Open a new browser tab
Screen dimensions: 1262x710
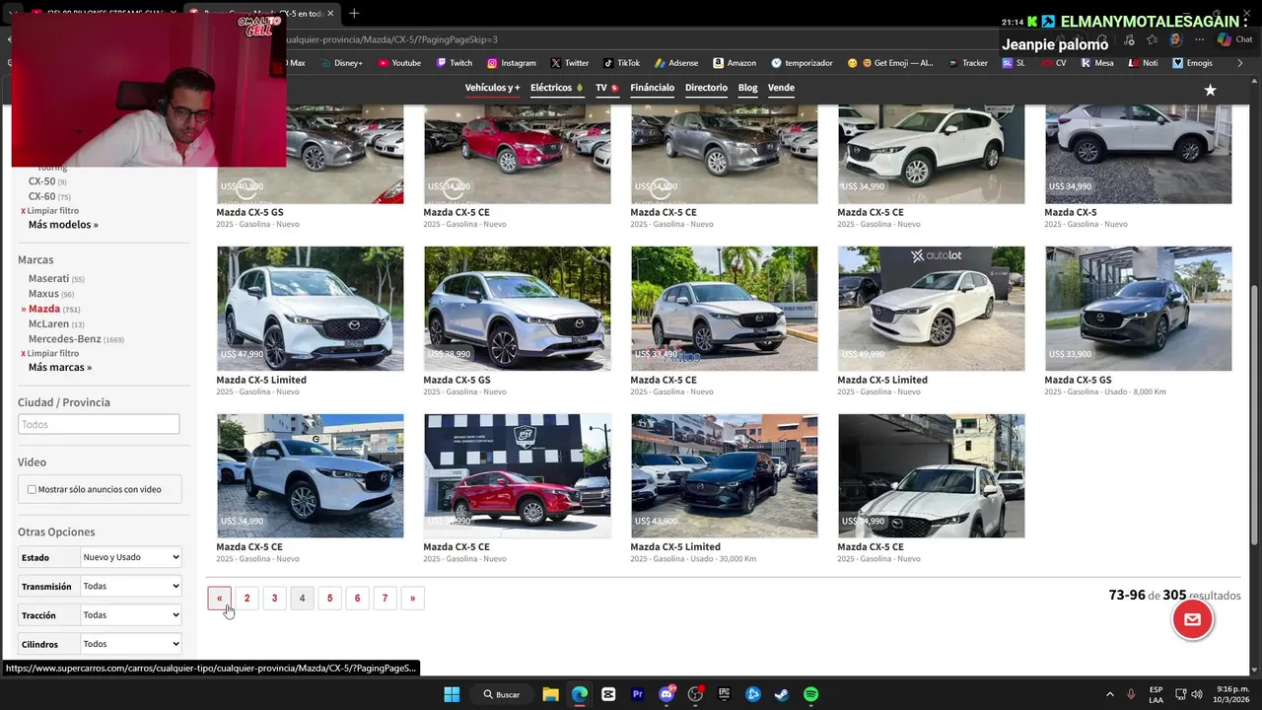coord(354,13)
